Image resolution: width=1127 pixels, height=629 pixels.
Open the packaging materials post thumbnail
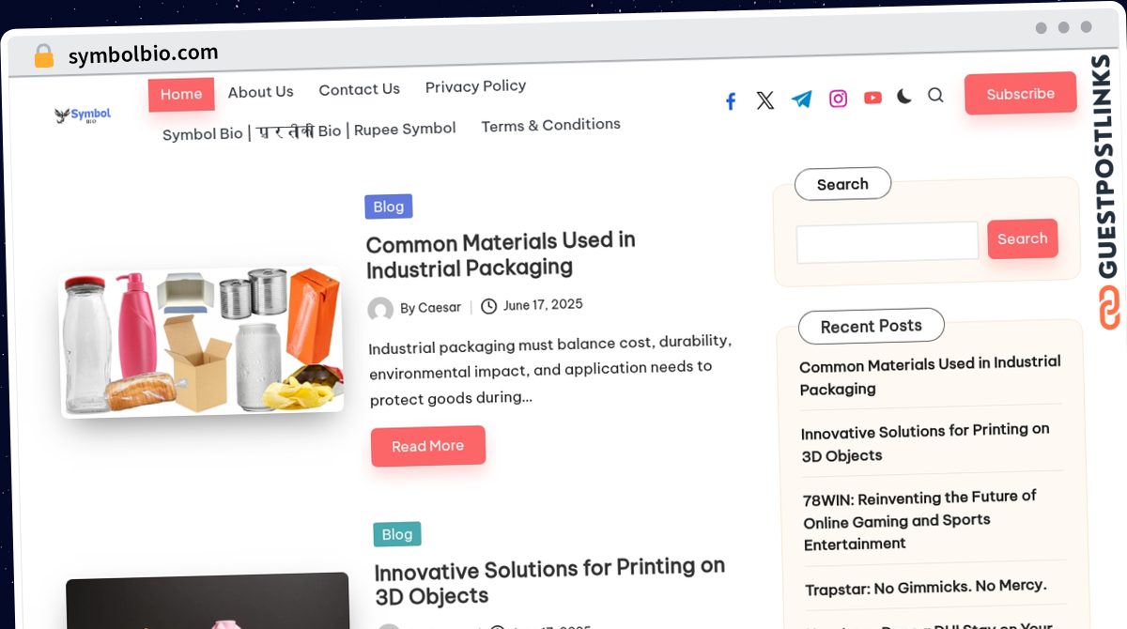pos(203,340)
